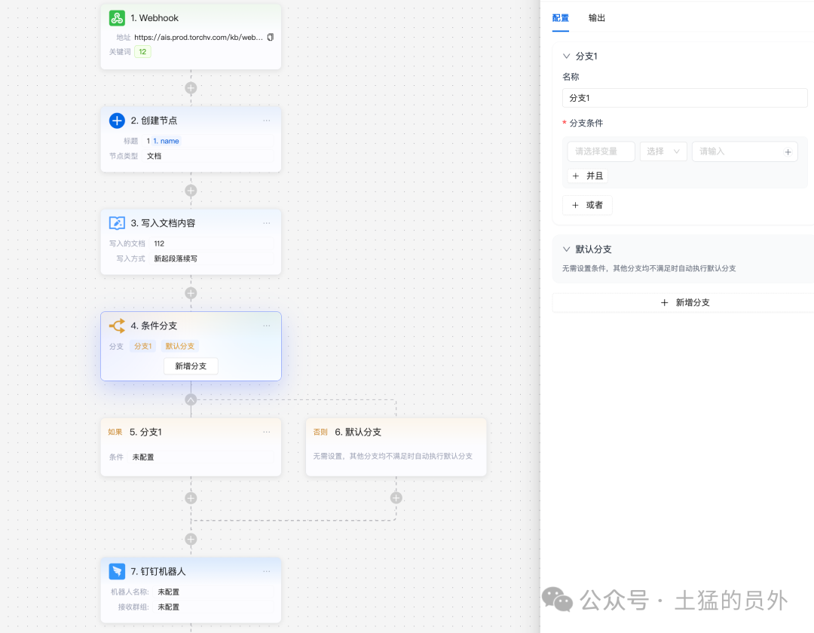Select the 分支1 tag in 条件分支 node

[142, 346]
